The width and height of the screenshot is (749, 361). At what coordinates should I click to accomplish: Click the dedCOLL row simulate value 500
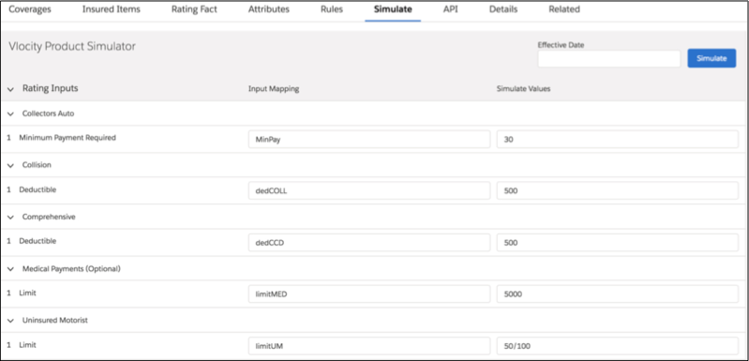(618, 190)
